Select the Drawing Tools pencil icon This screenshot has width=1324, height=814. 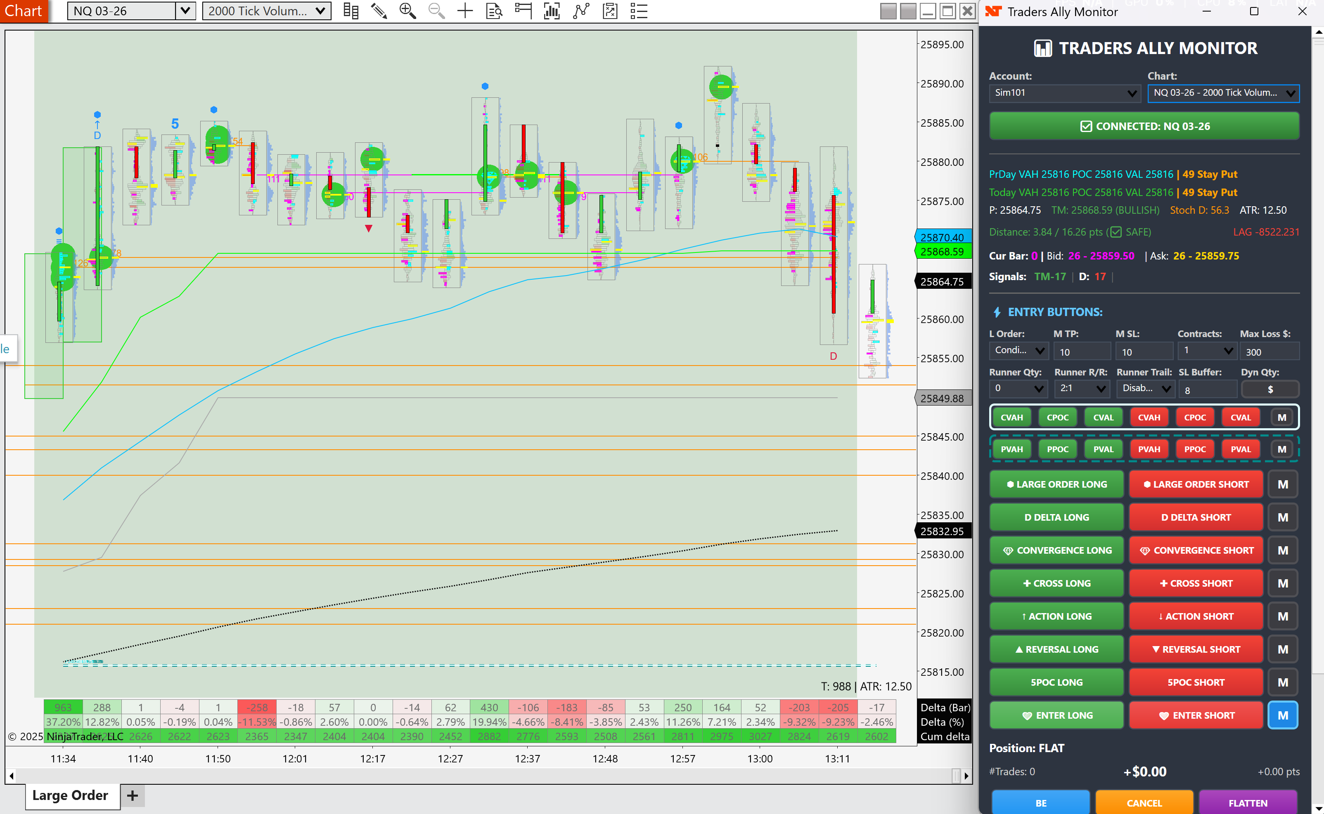tap(379, 11)
